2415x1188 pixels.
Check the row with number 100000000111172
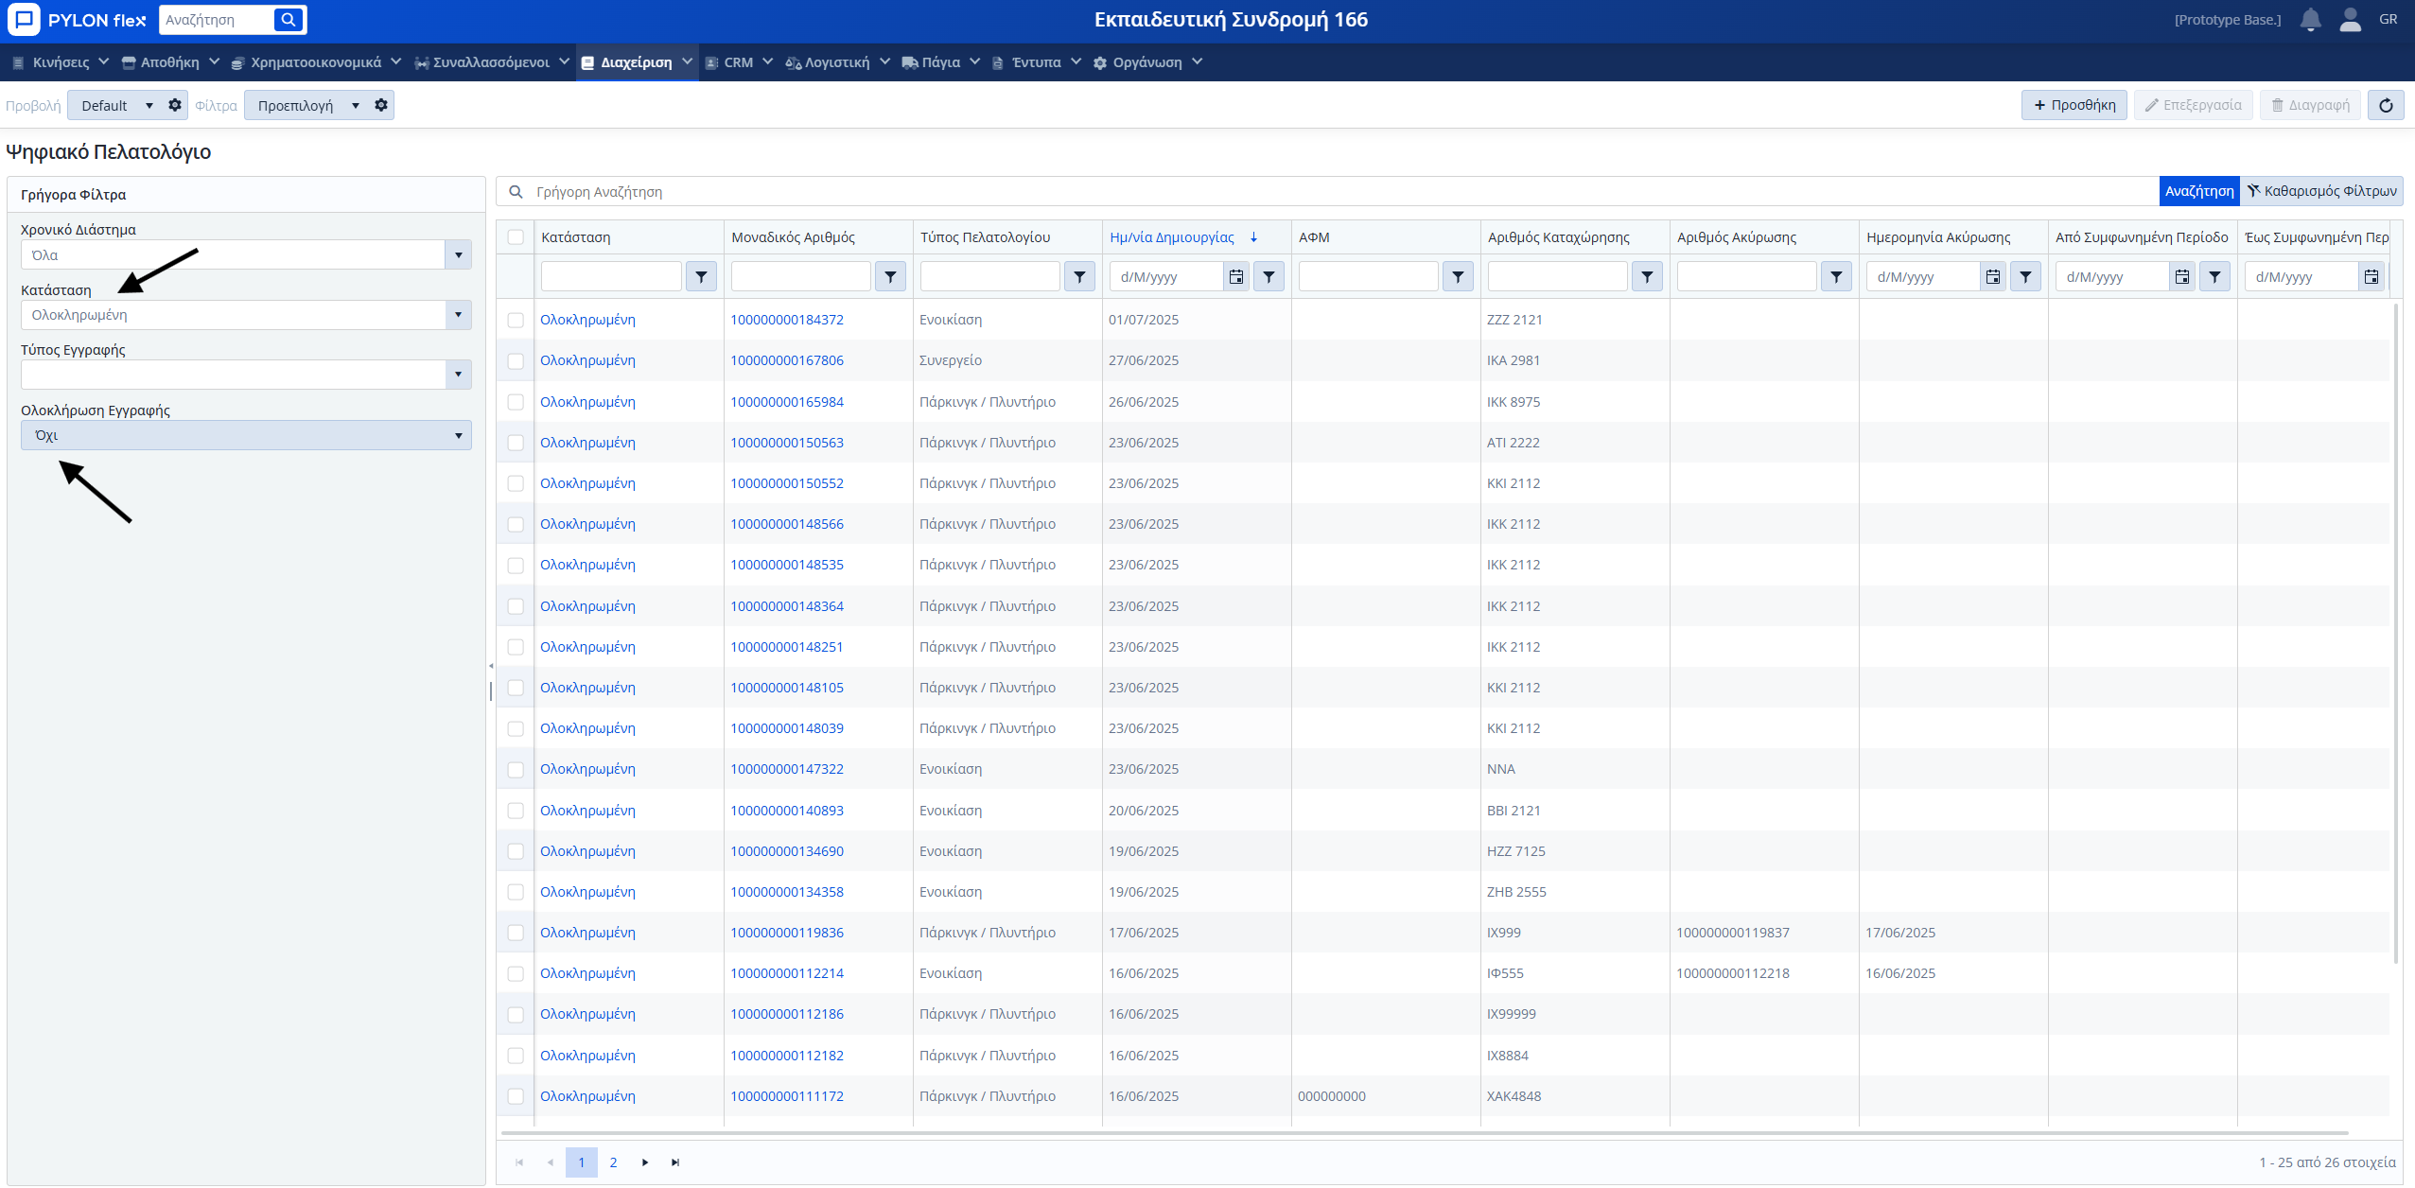point(516,1096)
